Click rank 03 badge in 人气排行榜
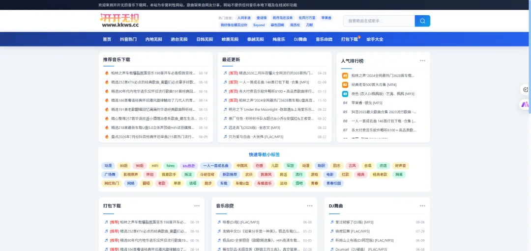This screenshot has height=251, width=531. 345,94
